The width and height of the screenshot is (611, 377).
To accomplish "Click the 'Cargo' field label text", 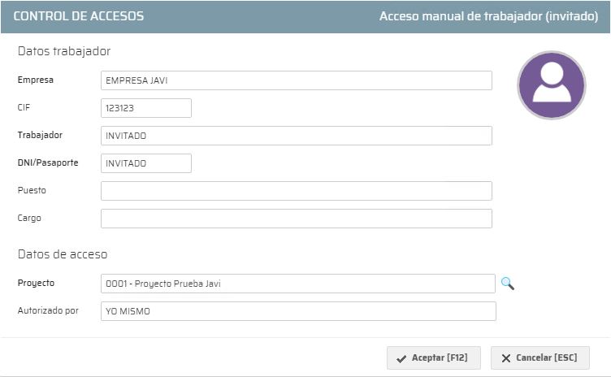I will click(29, 218).
